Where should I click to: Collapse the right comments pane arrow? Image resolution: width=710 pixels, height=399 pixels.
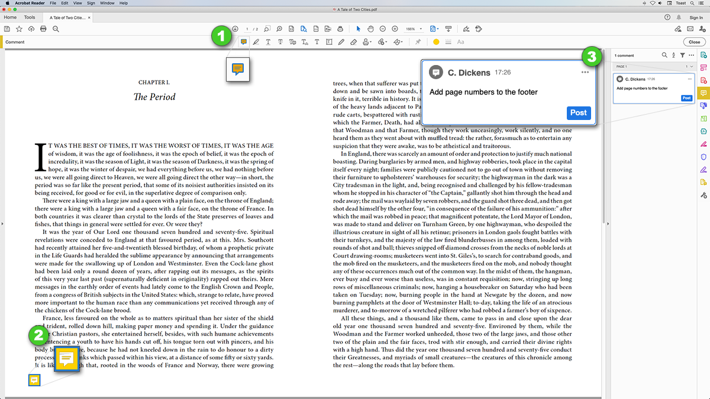pos(608,223)
